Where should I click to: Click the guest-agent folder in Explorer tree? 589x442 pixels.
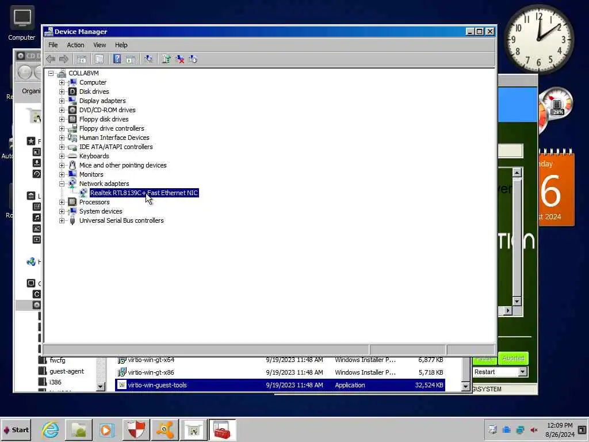(67, 371)
